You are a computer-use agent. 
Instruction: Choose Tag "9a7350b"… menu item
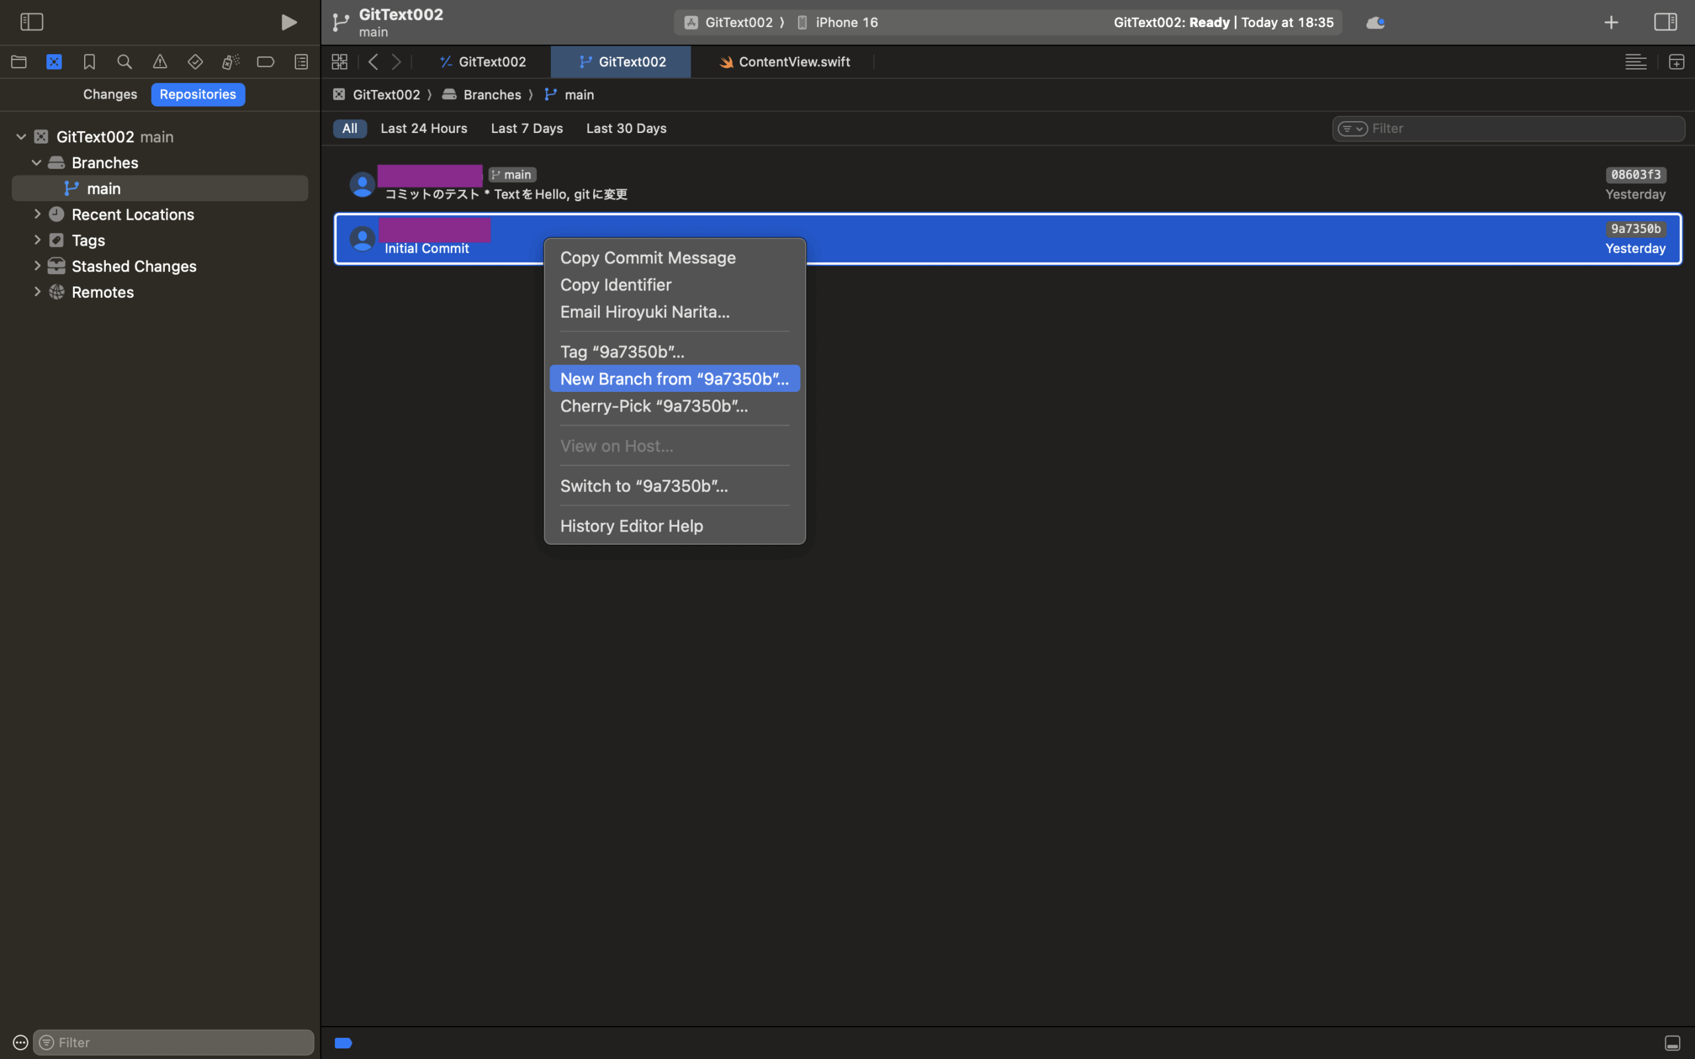675,351
